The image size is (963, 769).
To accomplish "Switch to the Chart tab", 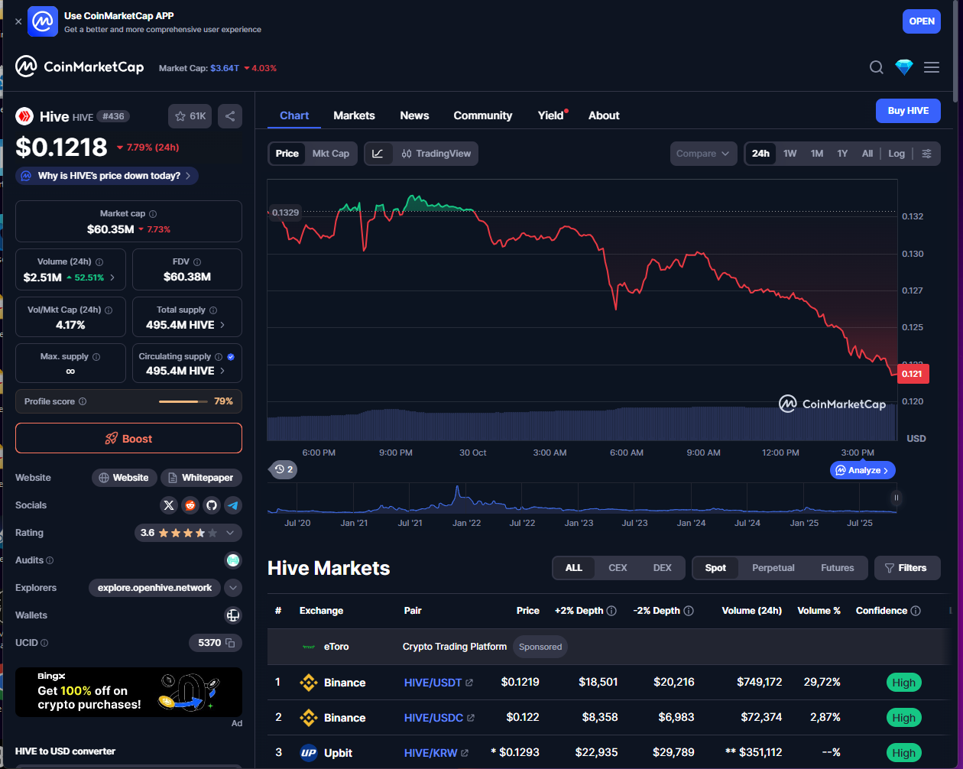I will tap(294, 115).
